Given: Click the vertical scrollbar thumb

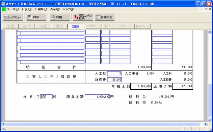Looking at the screenshot, I should coord(210,100).
